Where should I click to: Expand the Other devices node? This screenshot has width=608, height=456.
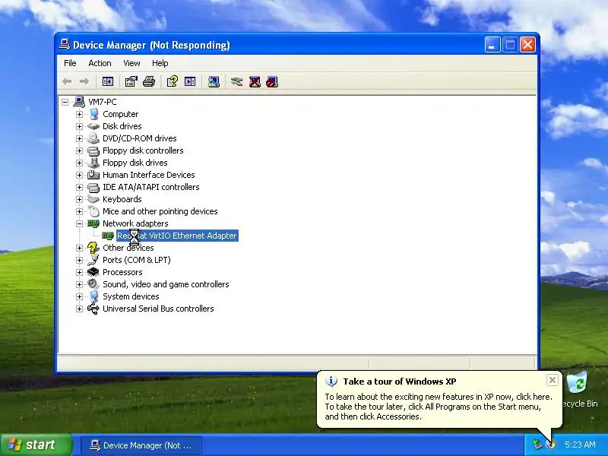click(x=79, y=248)
